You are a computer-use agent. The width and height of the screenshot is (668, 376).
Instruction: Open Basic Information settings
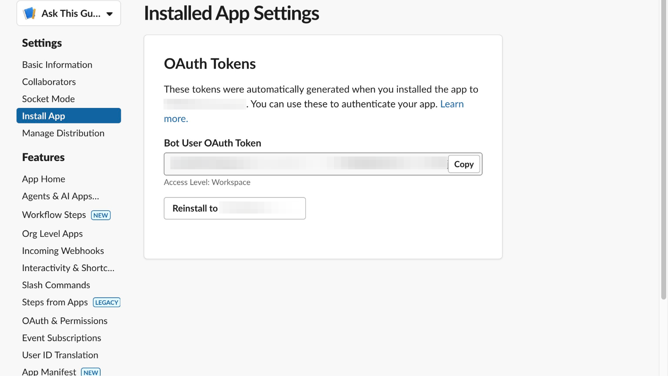click(x=57, y=65)
